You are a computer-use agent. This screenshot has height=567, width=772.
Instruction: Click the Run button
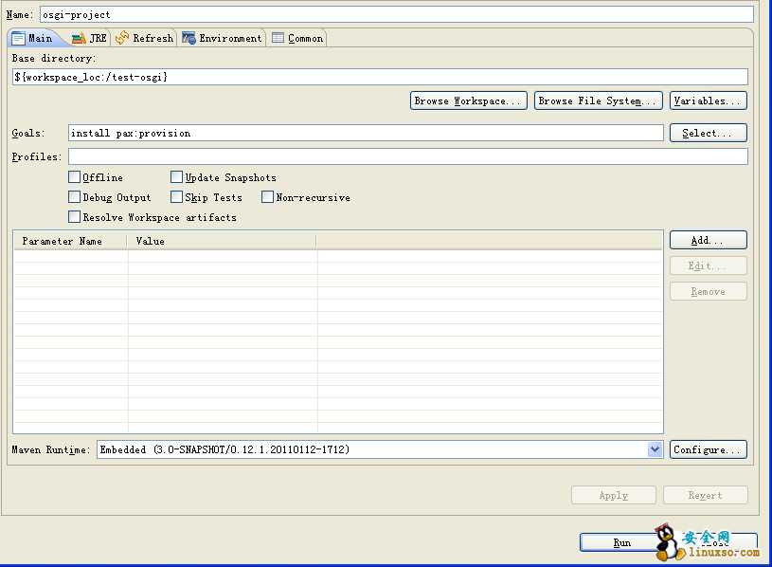click(x=620, y=543)
